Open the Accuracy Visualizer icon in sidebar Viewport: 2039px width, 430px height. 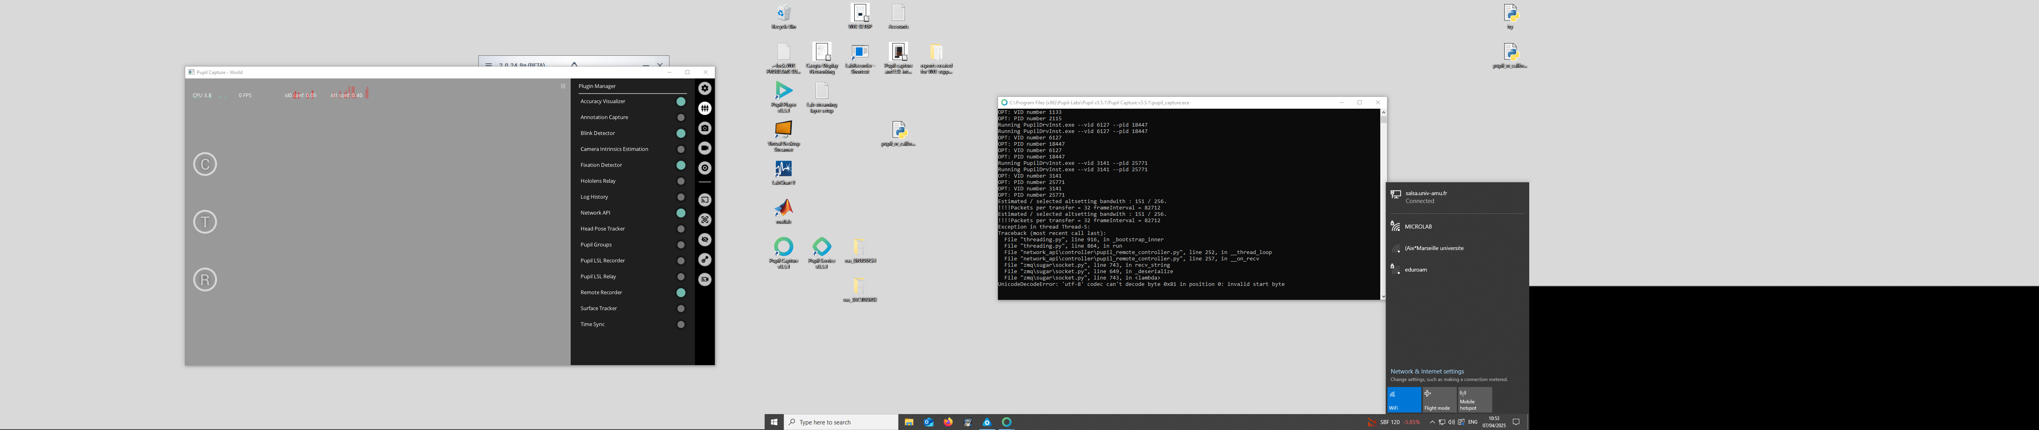pos(704,260)
